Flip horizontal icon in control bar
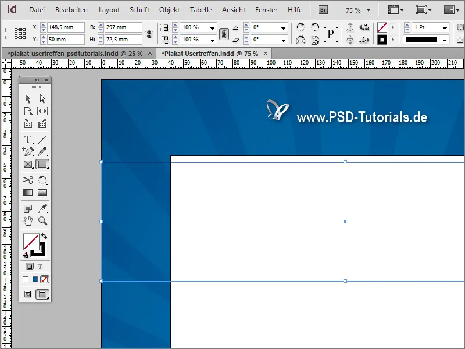The width and height of the screenshot is (465, 349). pyautogui.click(x=301, y=40)
